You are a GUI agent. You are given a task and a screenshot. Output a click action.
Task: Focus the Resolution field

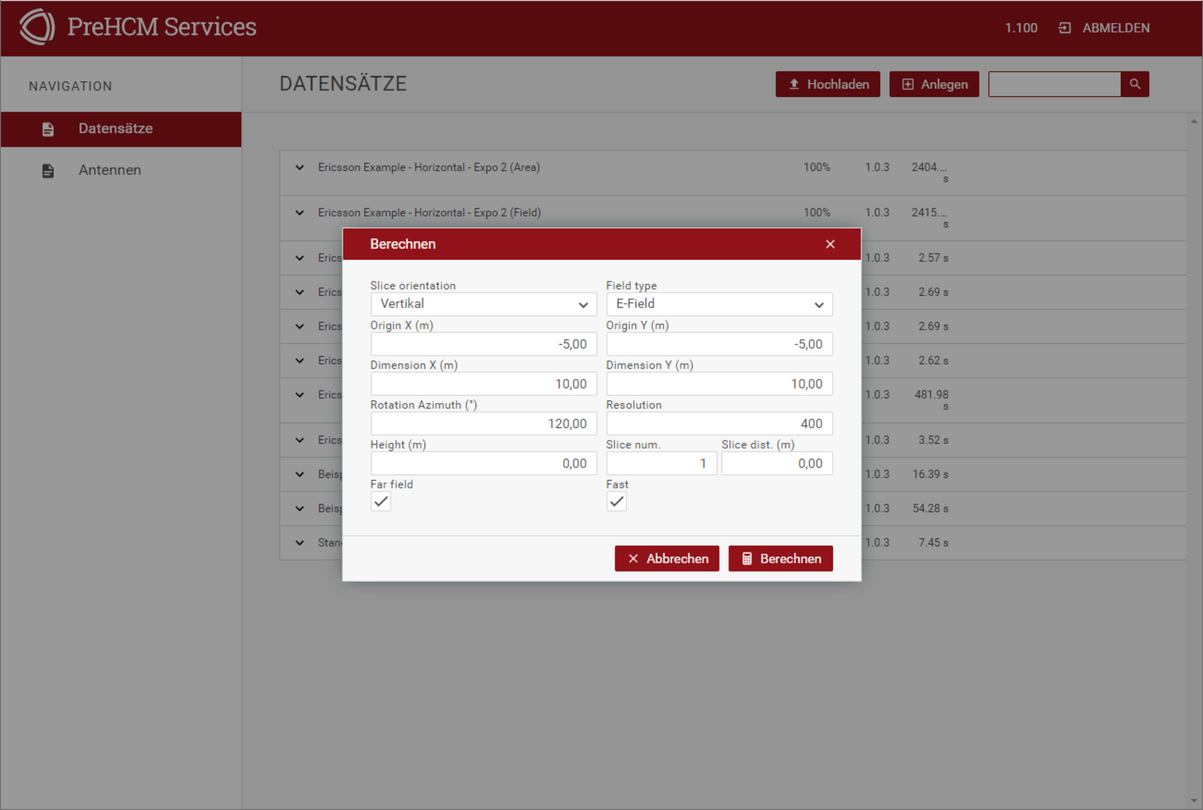point(719,423)
